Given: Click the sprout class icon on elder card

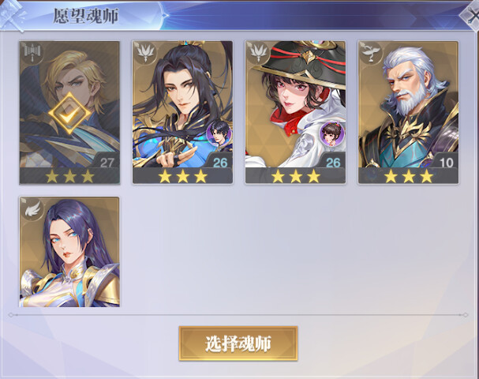Looking at the screenshot, I should coord(371,52).
